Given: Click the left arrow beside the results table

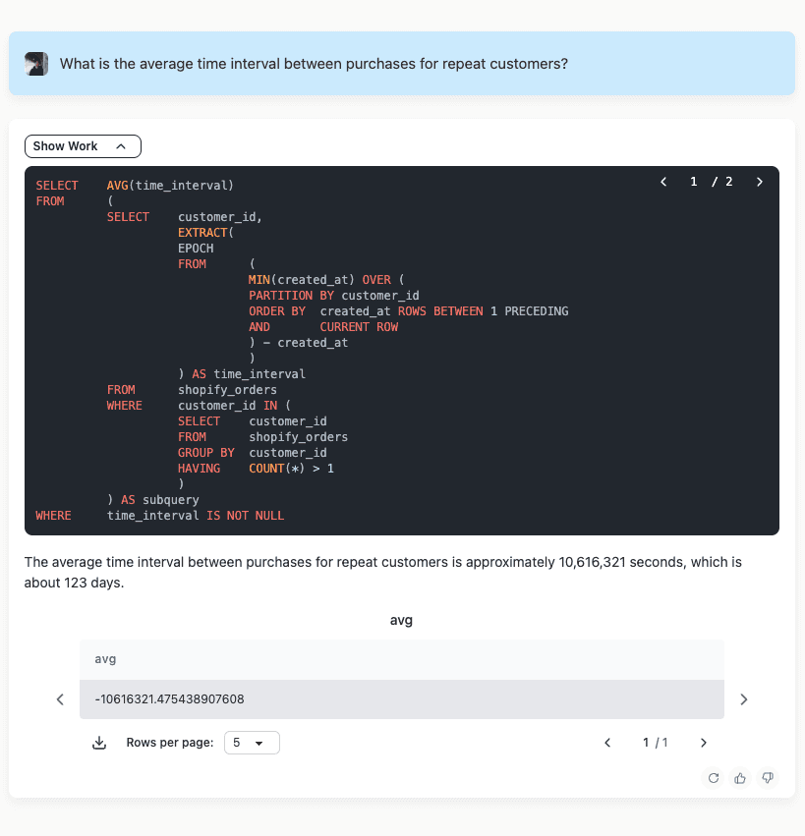Looking at the screenshot, I should tap(60, 699).
